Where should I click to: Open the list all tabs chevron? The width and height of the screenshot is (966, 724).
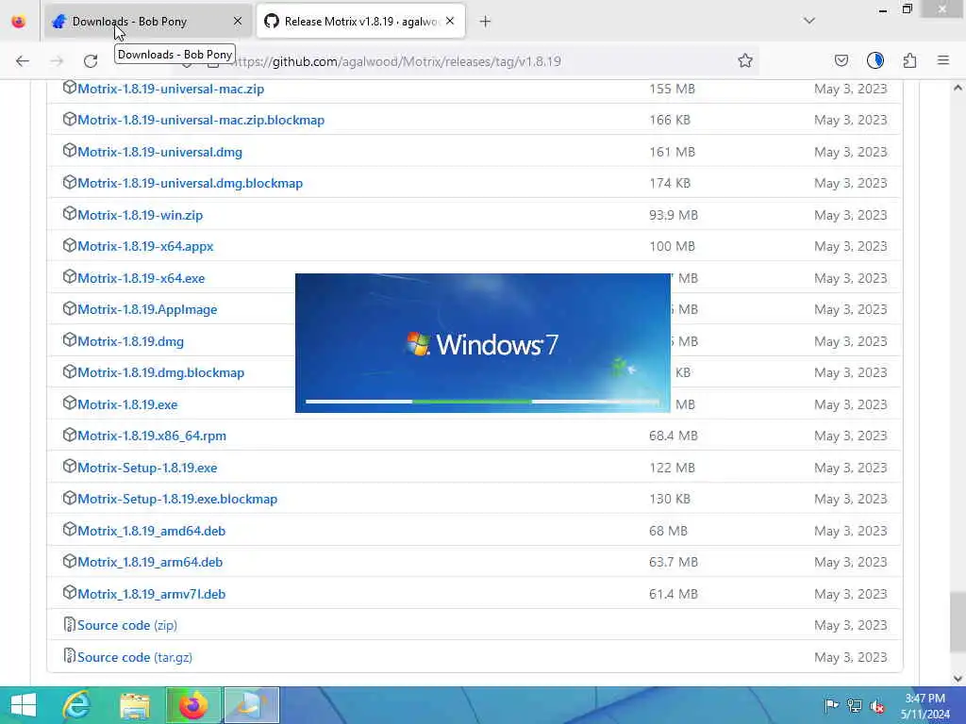click(808, 21)
